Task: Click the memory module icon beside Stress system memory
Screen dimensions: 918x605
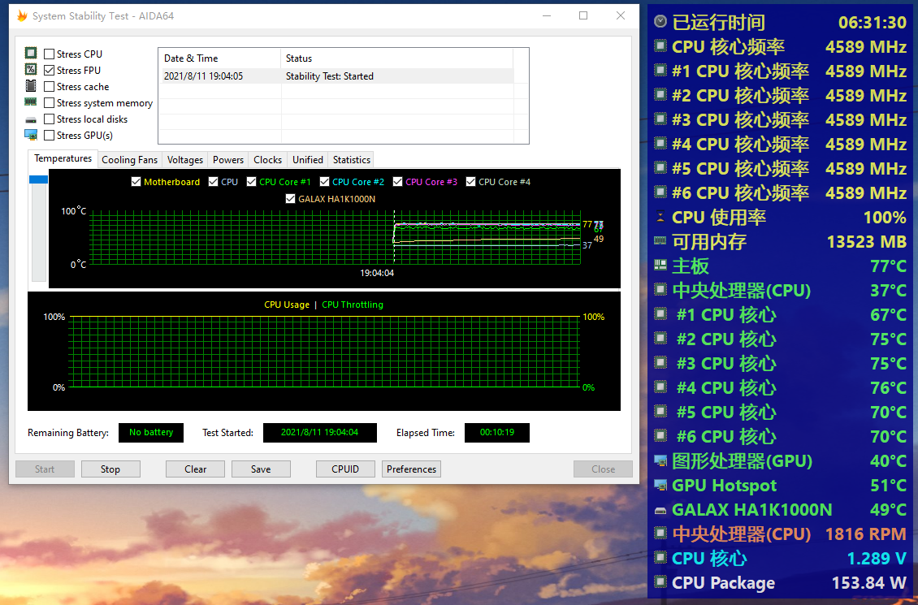Action: click(31, 102)
